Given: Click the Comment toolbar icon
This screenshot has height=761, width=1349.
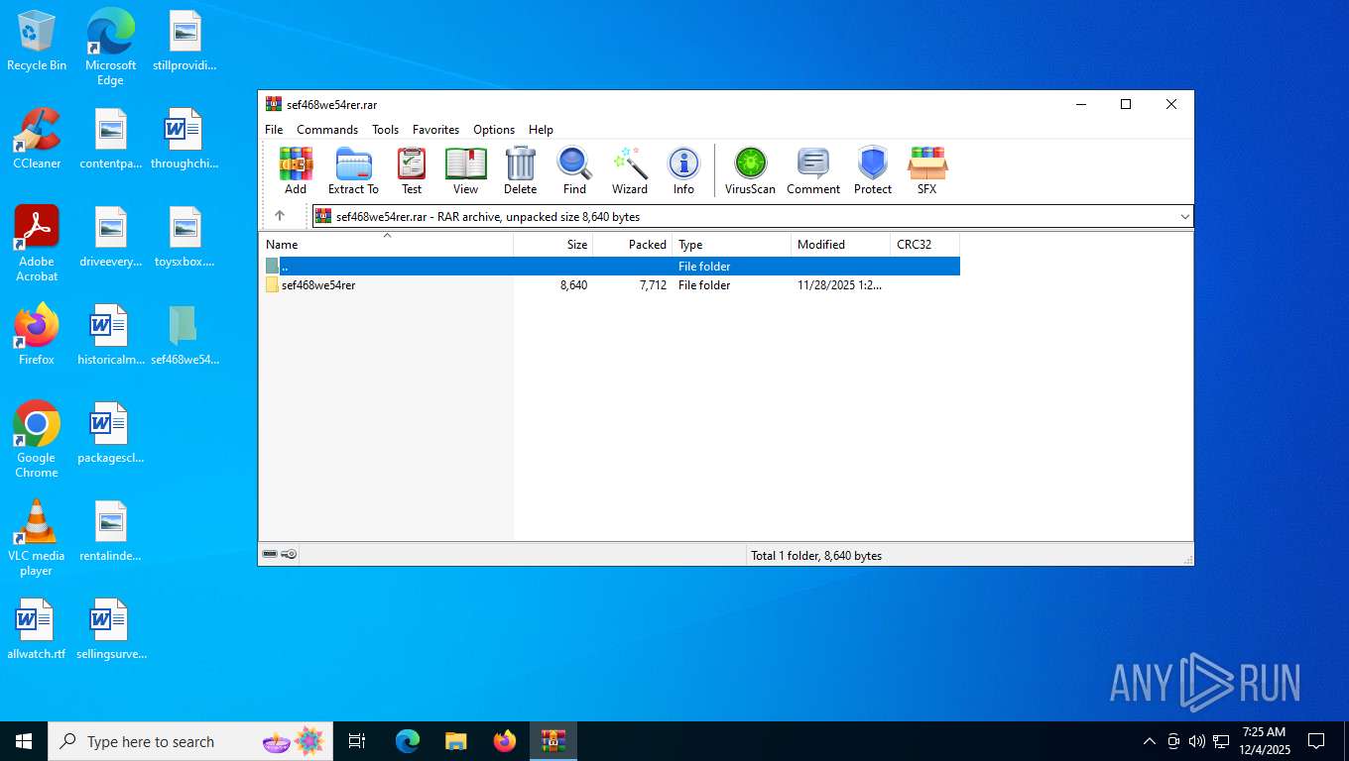Looking at the screenshot, I should click(813, 170).
